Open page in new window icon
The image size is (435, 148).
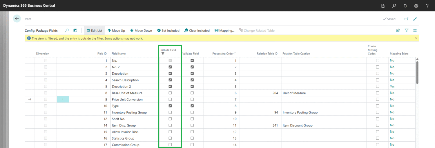[x=406, y=19]
